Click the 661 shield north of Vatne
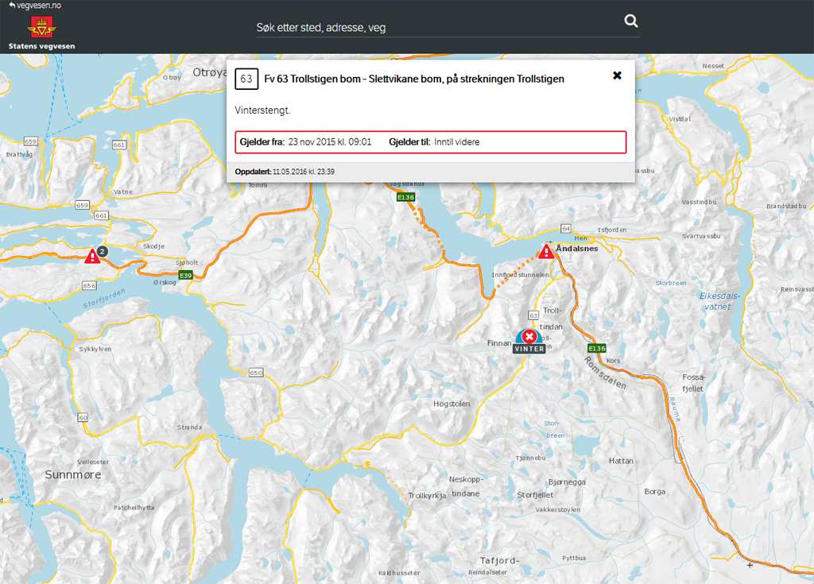Viewport: 814px width, 584px height. point(119,145)
